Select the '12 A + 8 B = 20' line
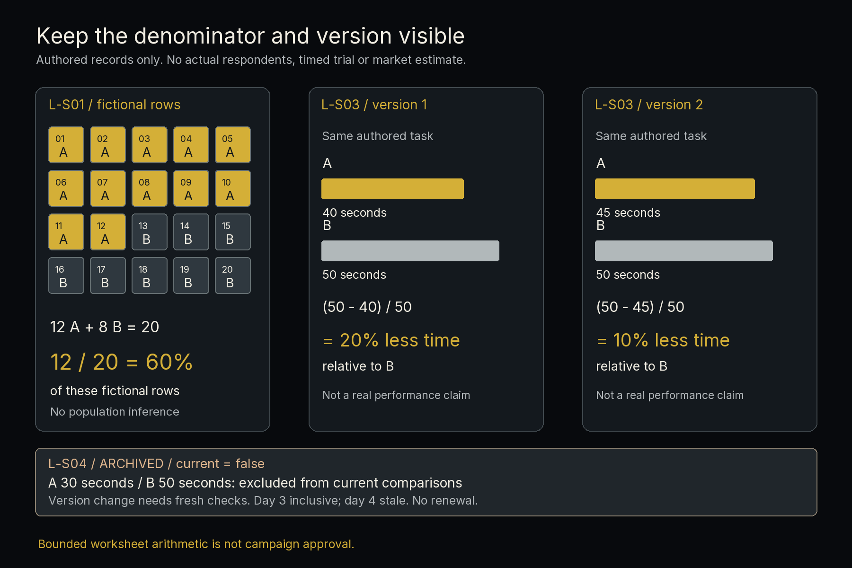The image size is (852, 568). tap(105, 327)
